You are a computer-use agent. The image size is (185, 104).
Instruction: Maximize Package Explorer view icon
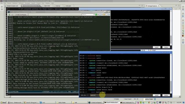(x=179, y=6)
